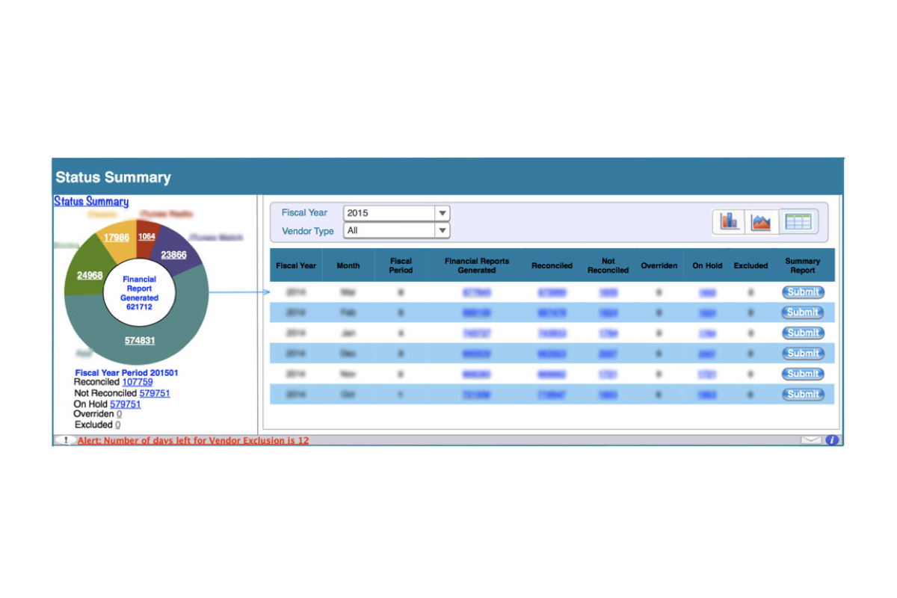The image size is (897, 598).
Task: Click the Overriden column header
Action: point(659,265)
